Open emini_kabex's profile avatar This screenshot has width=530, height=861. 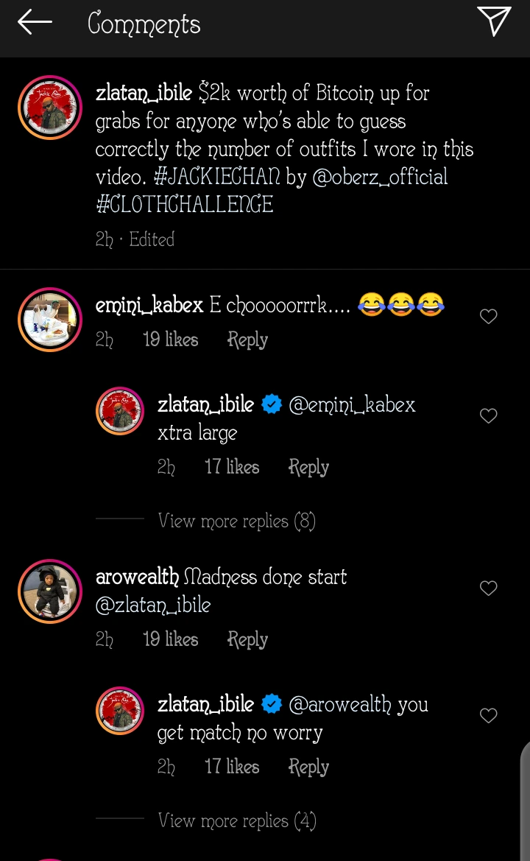pos(49,319)
